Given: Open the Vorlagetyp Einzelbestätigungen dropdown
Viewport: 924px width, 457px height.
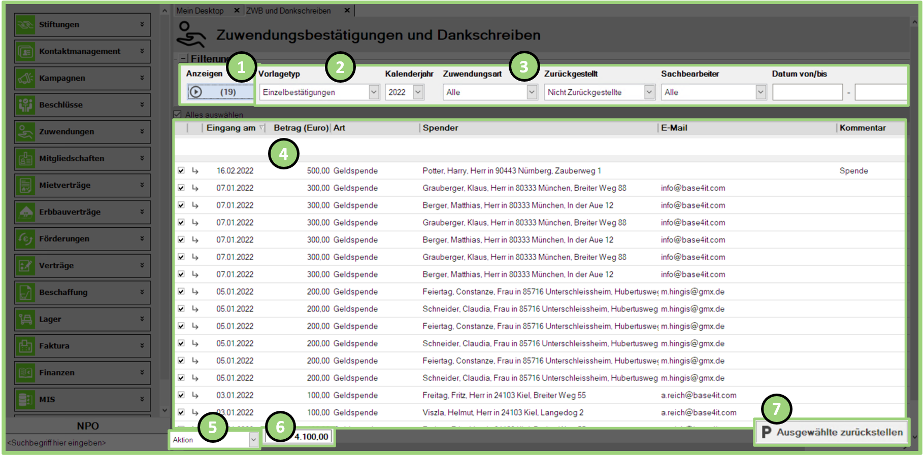Looking at the screenshot, I should click(374, 92).
